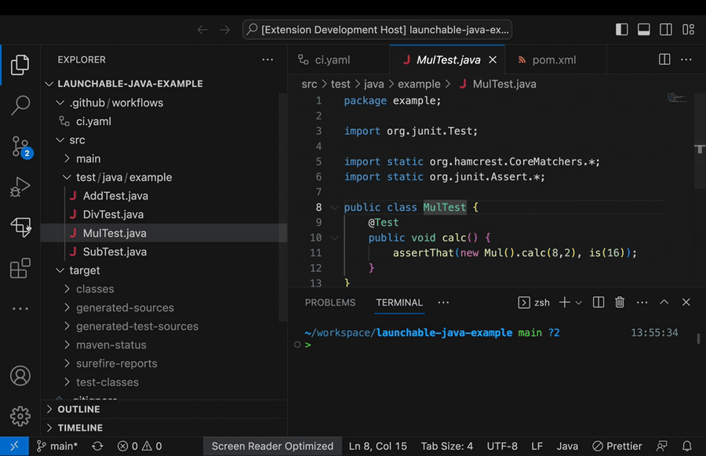Switch to the PROBLEMS panel tab

tap(330, 302)
